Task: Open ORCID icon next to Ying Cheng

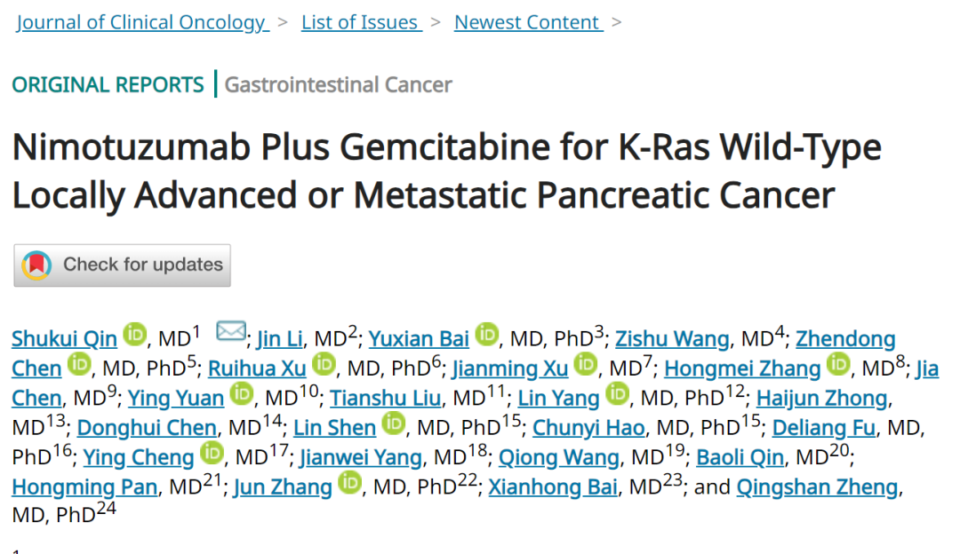Action: point(212,455)
